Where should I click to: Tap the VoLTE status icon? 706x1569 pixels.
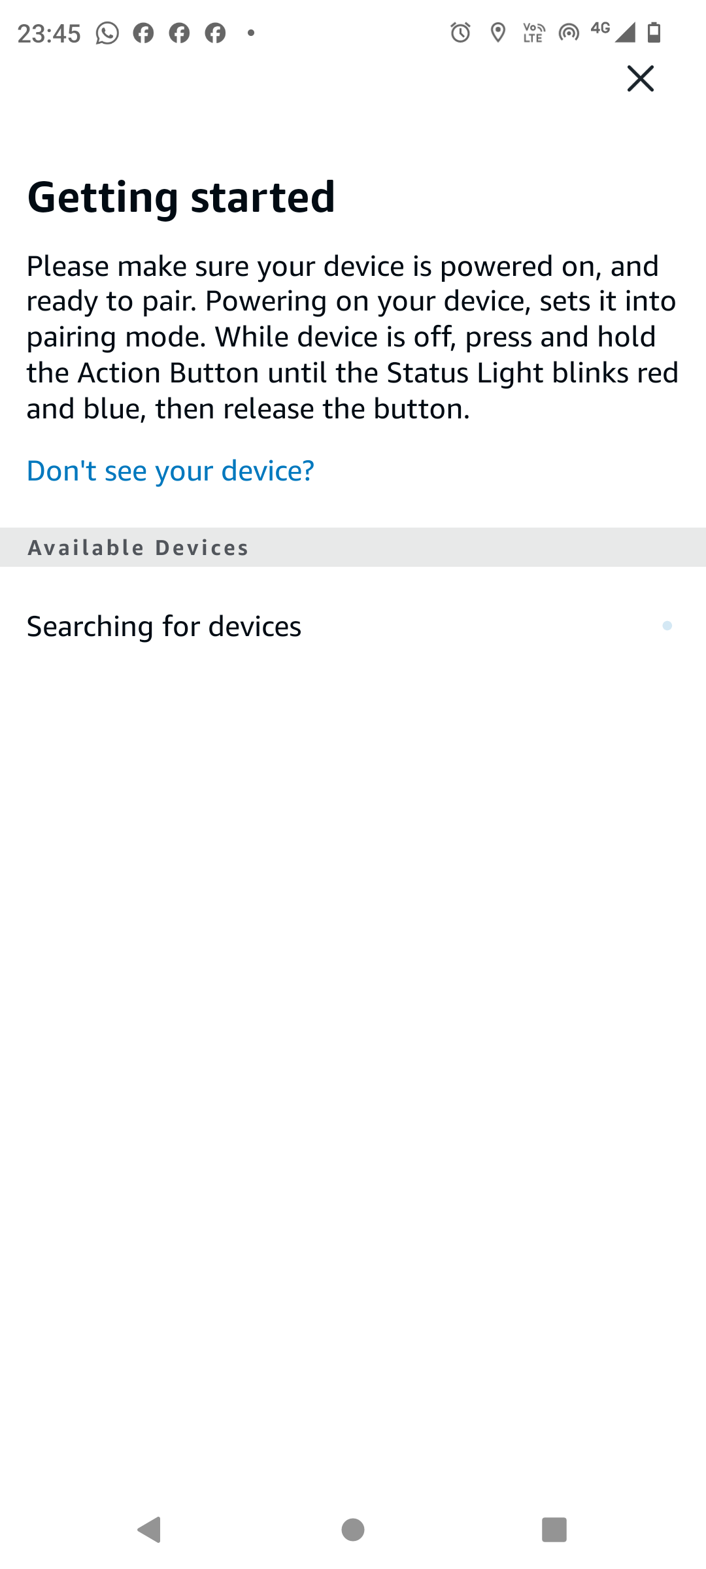(x=534, y=32)
